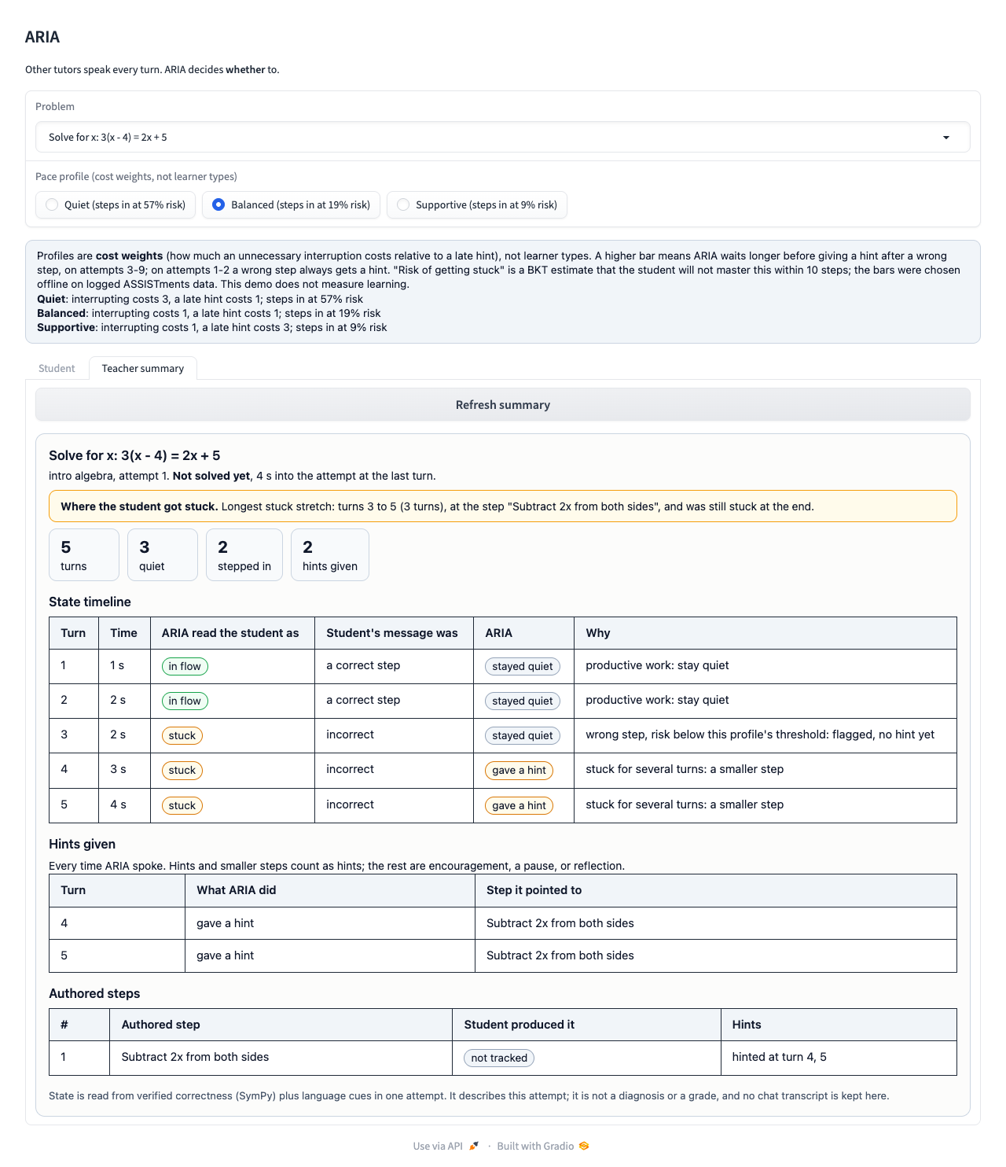
Task: Click the "Step it pointed to" column header
Action: point(716,890)
